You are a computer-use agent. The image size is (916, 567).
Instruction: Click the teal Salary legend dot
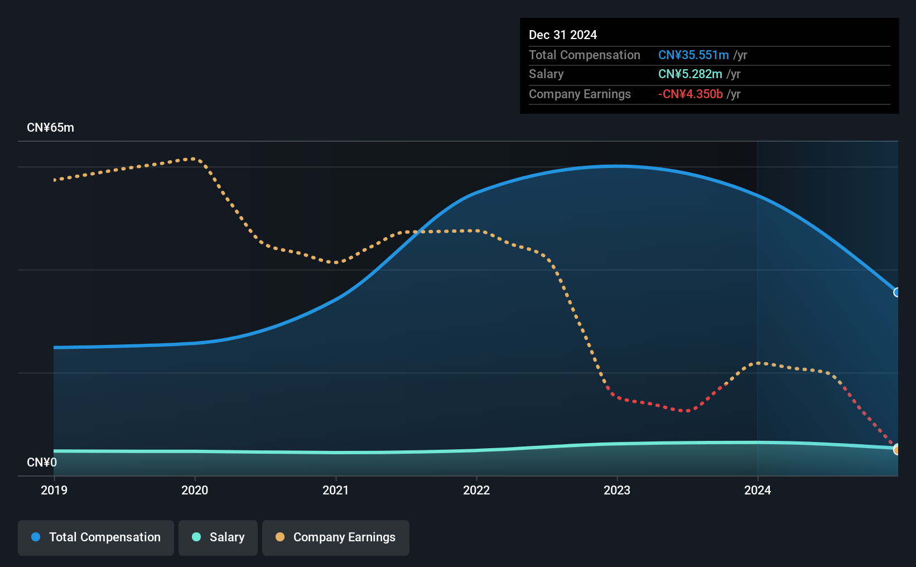tap(196, 537)
